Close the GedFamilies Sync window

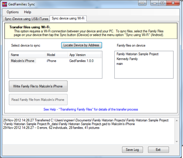pyautogui.click(x=173, y=3)
